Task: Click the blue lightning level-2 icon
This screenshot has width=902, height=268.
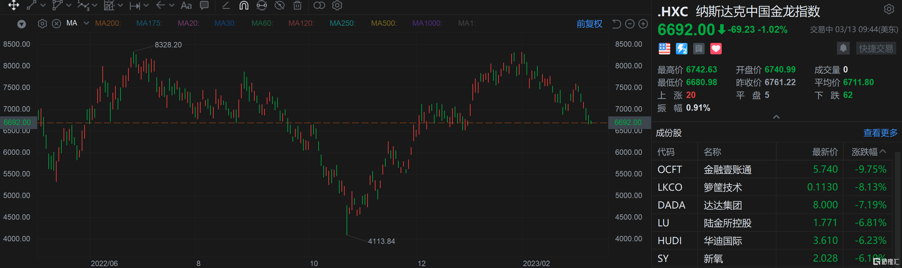Action: (681, 49)
